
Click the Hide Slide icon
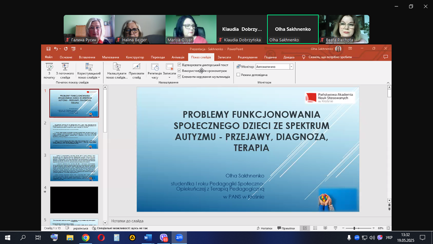[136, 67]
